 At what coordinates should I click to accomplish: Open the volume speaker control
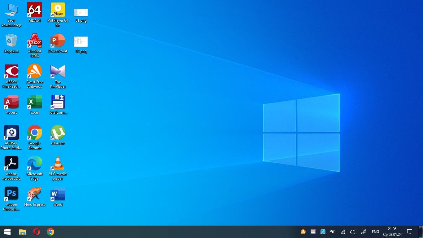pyautogui.click(x=353, y=232)
